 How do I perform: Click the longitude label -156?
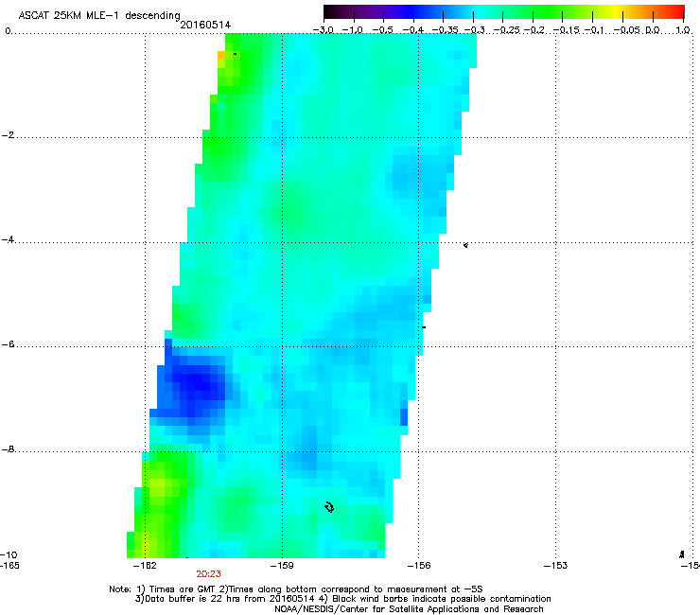point(419,566)
